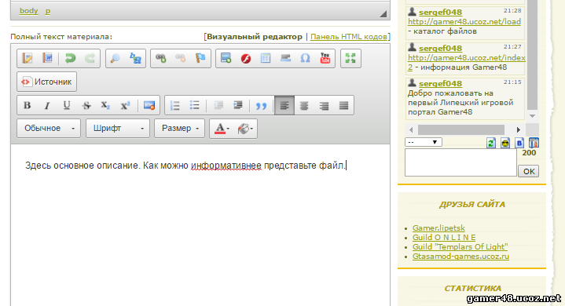Open the chat smileys icon

point(505,143)
